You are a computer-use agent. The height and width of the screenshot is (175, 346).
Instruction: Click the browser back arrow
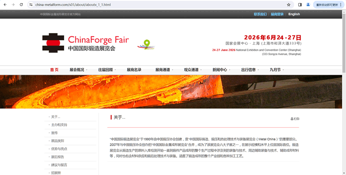pyautogui.click(x=4, y=5)
